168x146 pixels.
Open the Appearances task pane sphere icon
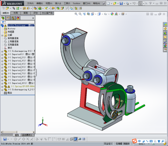[165, 46]
